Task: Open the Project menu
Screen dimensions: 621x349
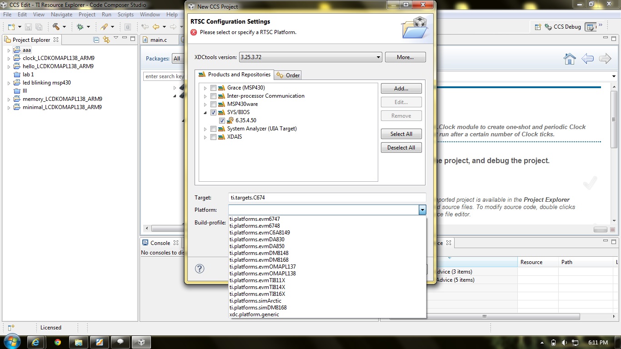Action: pyautogui.click(x=87, y=15)
